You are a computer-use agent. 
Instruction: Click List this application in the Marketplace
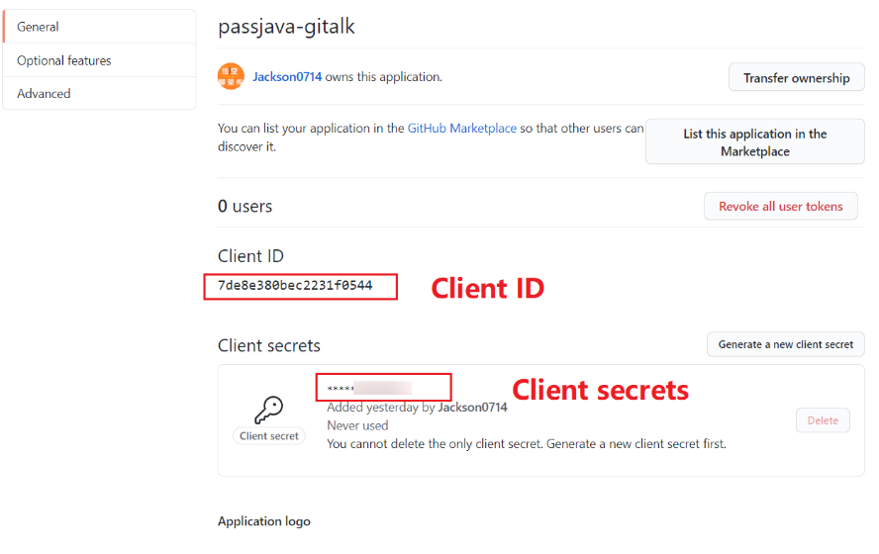pyautogui.click(x=755, y=142)
